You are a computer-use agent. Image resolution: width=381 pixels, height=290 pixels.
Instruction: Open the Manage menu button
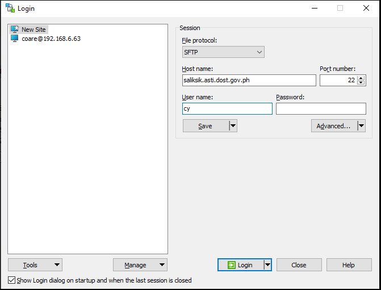point(140,265)
